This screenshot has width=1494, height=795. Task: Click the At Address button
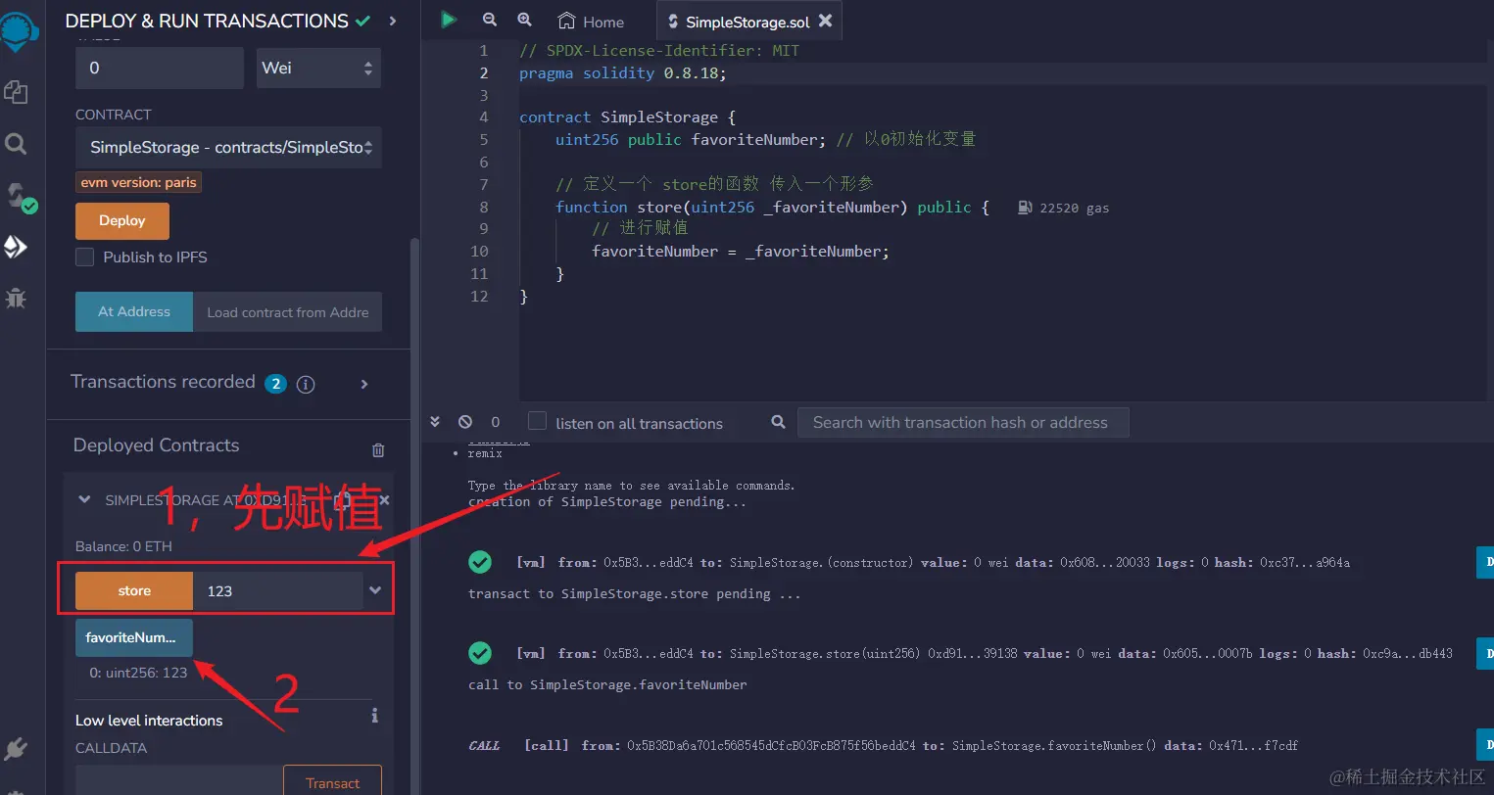[134, 311]
